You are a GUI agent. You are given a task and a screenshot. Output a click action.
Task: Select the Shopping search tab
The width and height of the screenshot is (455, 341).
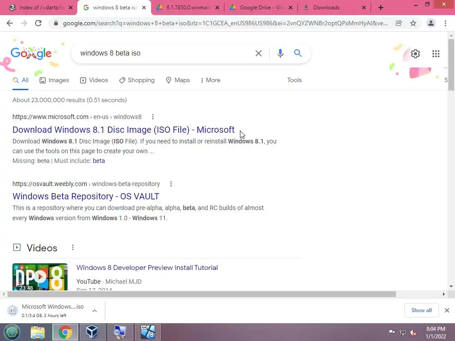(x=137, y=80)
